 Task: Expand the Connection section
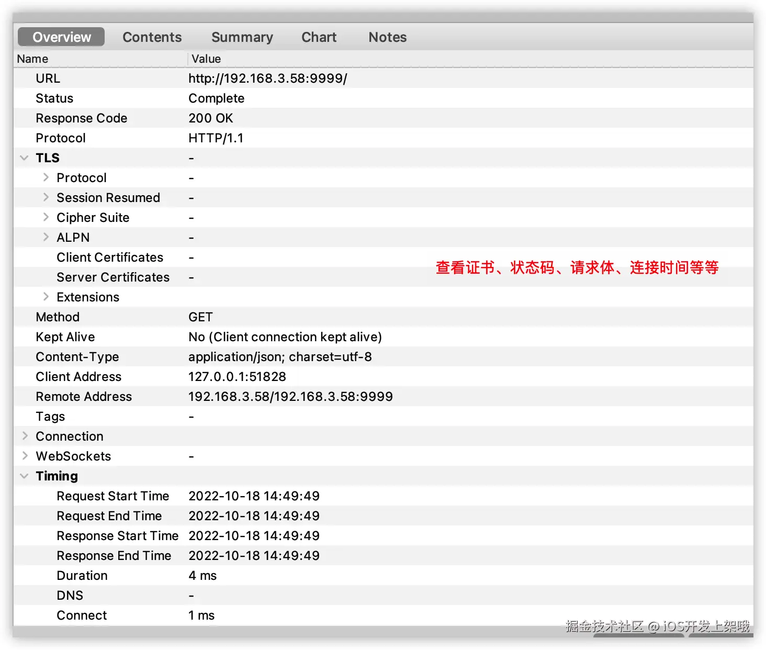click(25, 436)
